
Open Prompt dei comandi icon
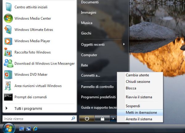pos(8,97)
